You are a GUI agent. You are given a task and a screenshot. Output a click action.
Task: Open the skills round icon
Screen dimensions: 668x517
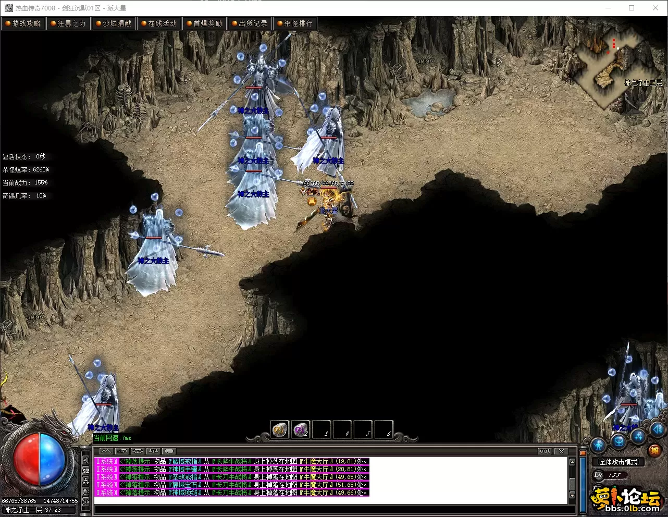639,437
